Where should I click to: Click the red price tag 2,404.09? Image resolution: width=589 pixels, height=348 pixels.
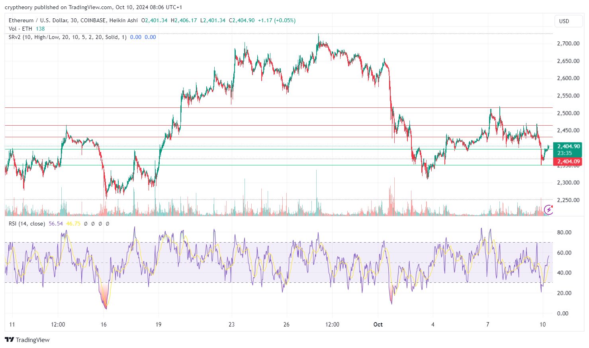pos(568,161)
